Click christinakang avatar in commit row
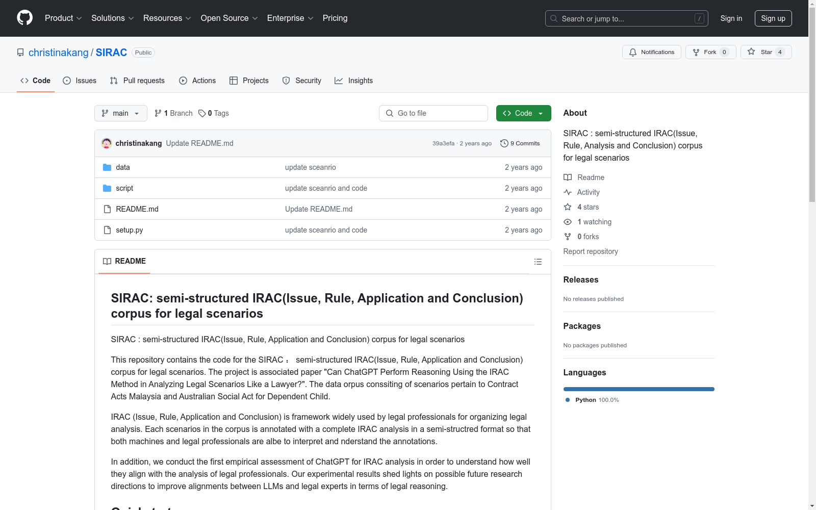 tap(107, 143)
